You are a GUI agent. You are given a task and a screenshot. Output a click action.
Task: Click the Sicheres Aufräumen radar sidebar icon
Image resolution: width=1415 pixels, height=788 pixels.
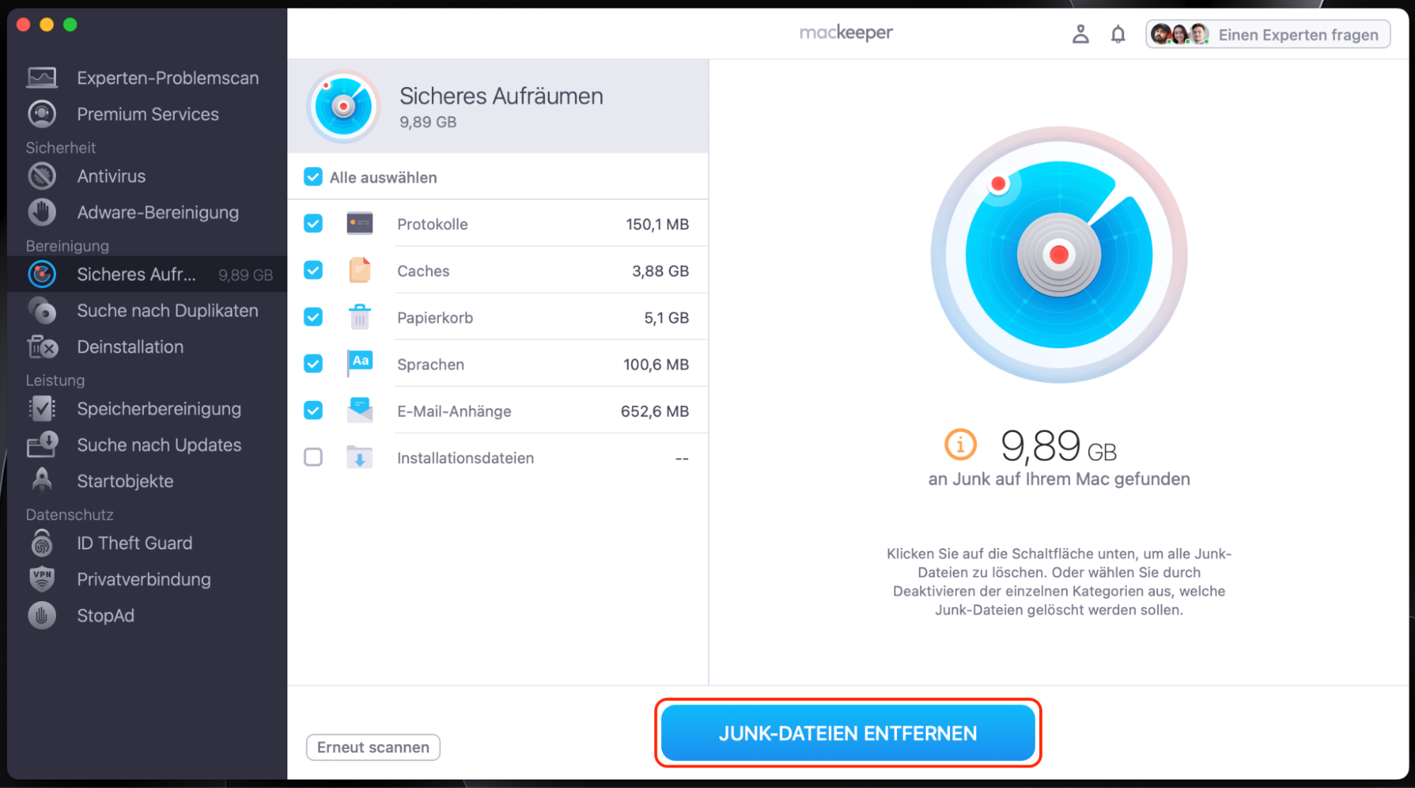[x=42, y=274]
